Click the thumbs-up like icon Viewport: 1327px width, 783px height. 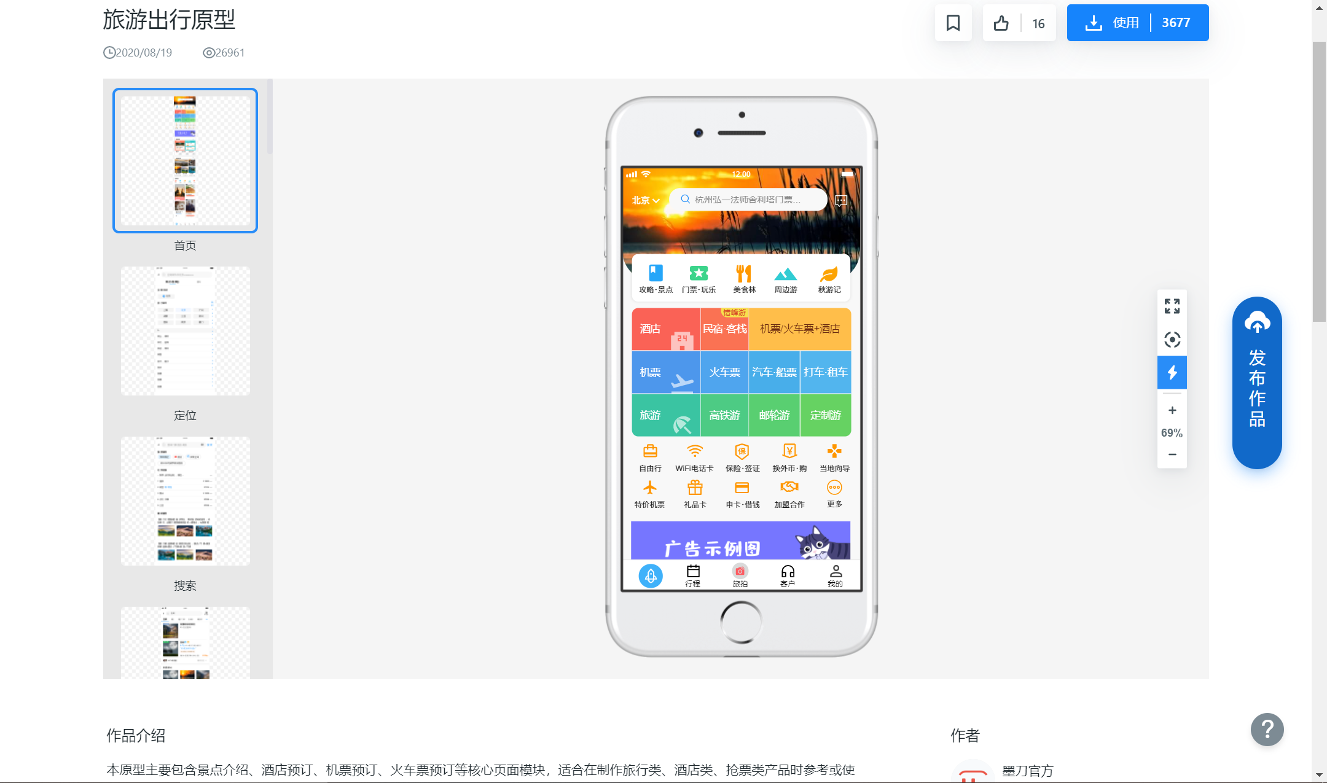(x=1001, y=23)
